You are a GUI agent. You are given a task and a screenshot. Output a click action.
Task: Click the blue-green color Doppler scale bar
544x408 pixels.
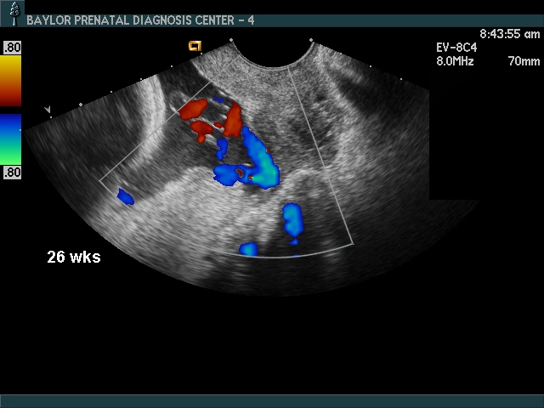click(x=10, y=139)
